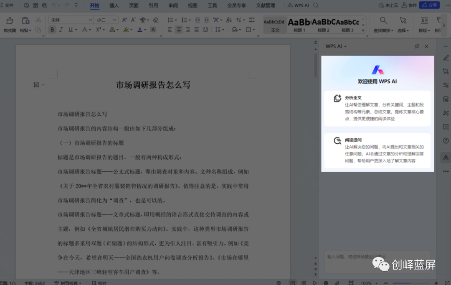Click the Undo arrow icon

pos(53,5)
